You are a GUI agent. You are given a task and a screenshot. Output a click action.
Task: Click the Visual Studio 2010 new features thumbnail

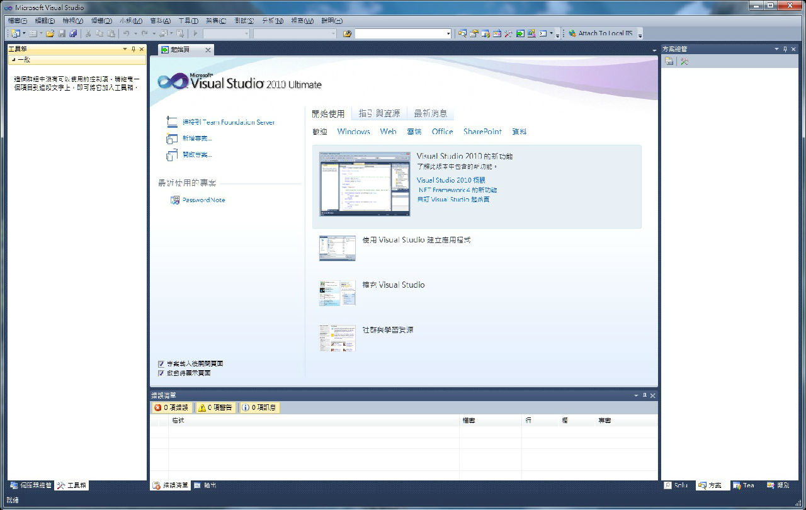tap(365, 184)
